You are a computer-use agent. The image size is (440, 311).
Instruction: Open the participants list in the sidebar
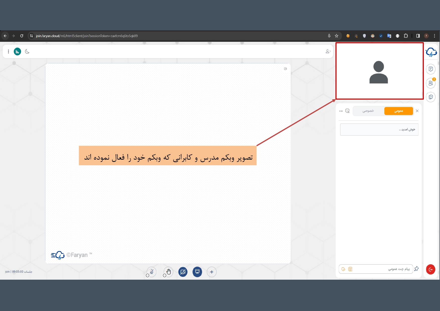(430, 83)
